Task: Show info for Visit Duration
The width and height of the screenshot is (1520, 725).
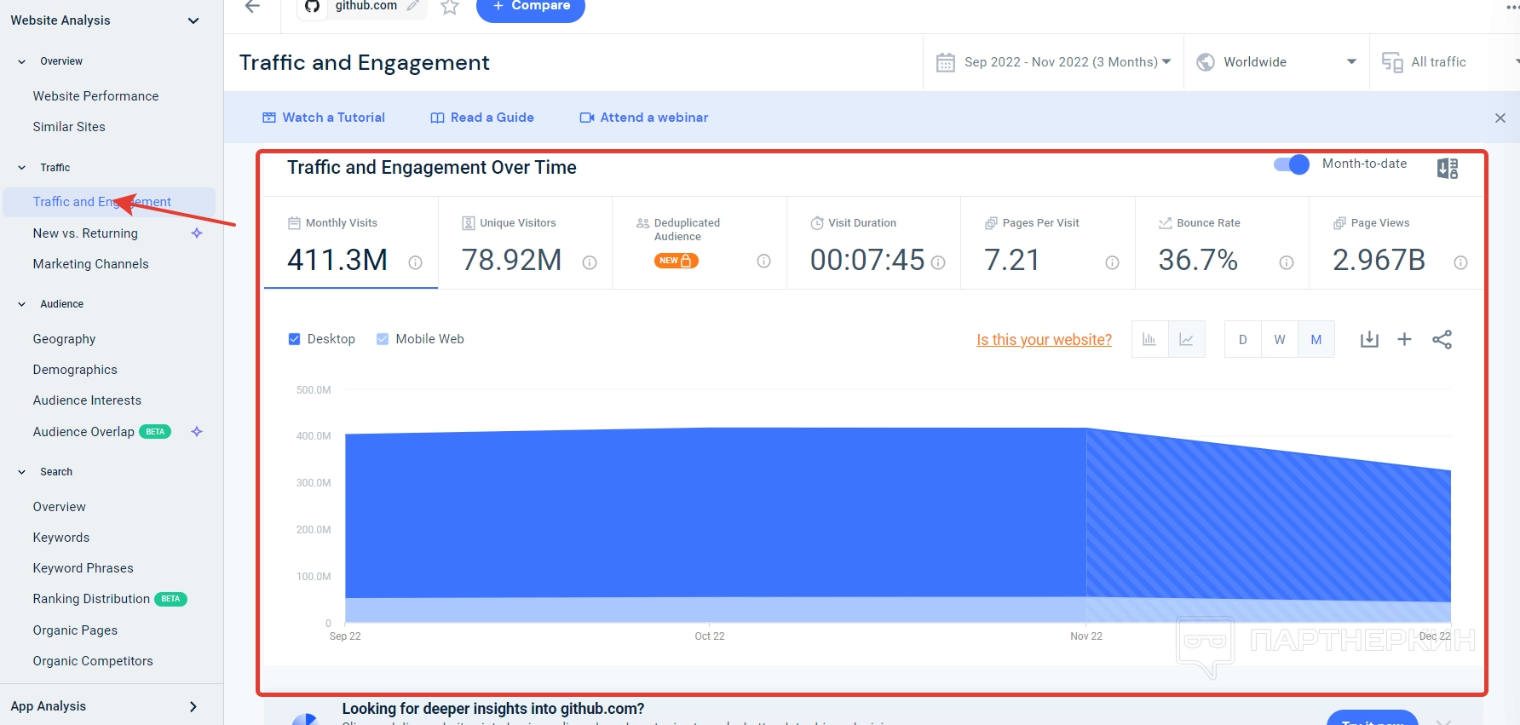Action: 938,262
